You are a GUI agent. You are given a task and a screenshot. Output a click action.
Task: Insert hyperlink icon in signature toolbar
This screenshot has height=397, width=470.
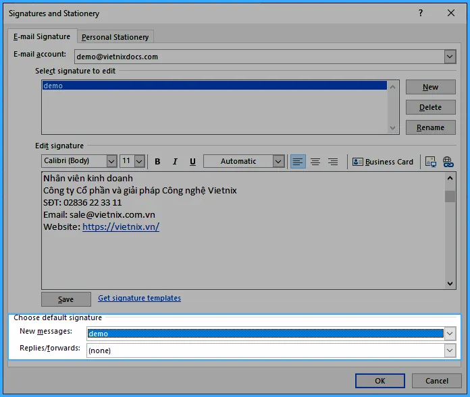(x=448, y=162)
